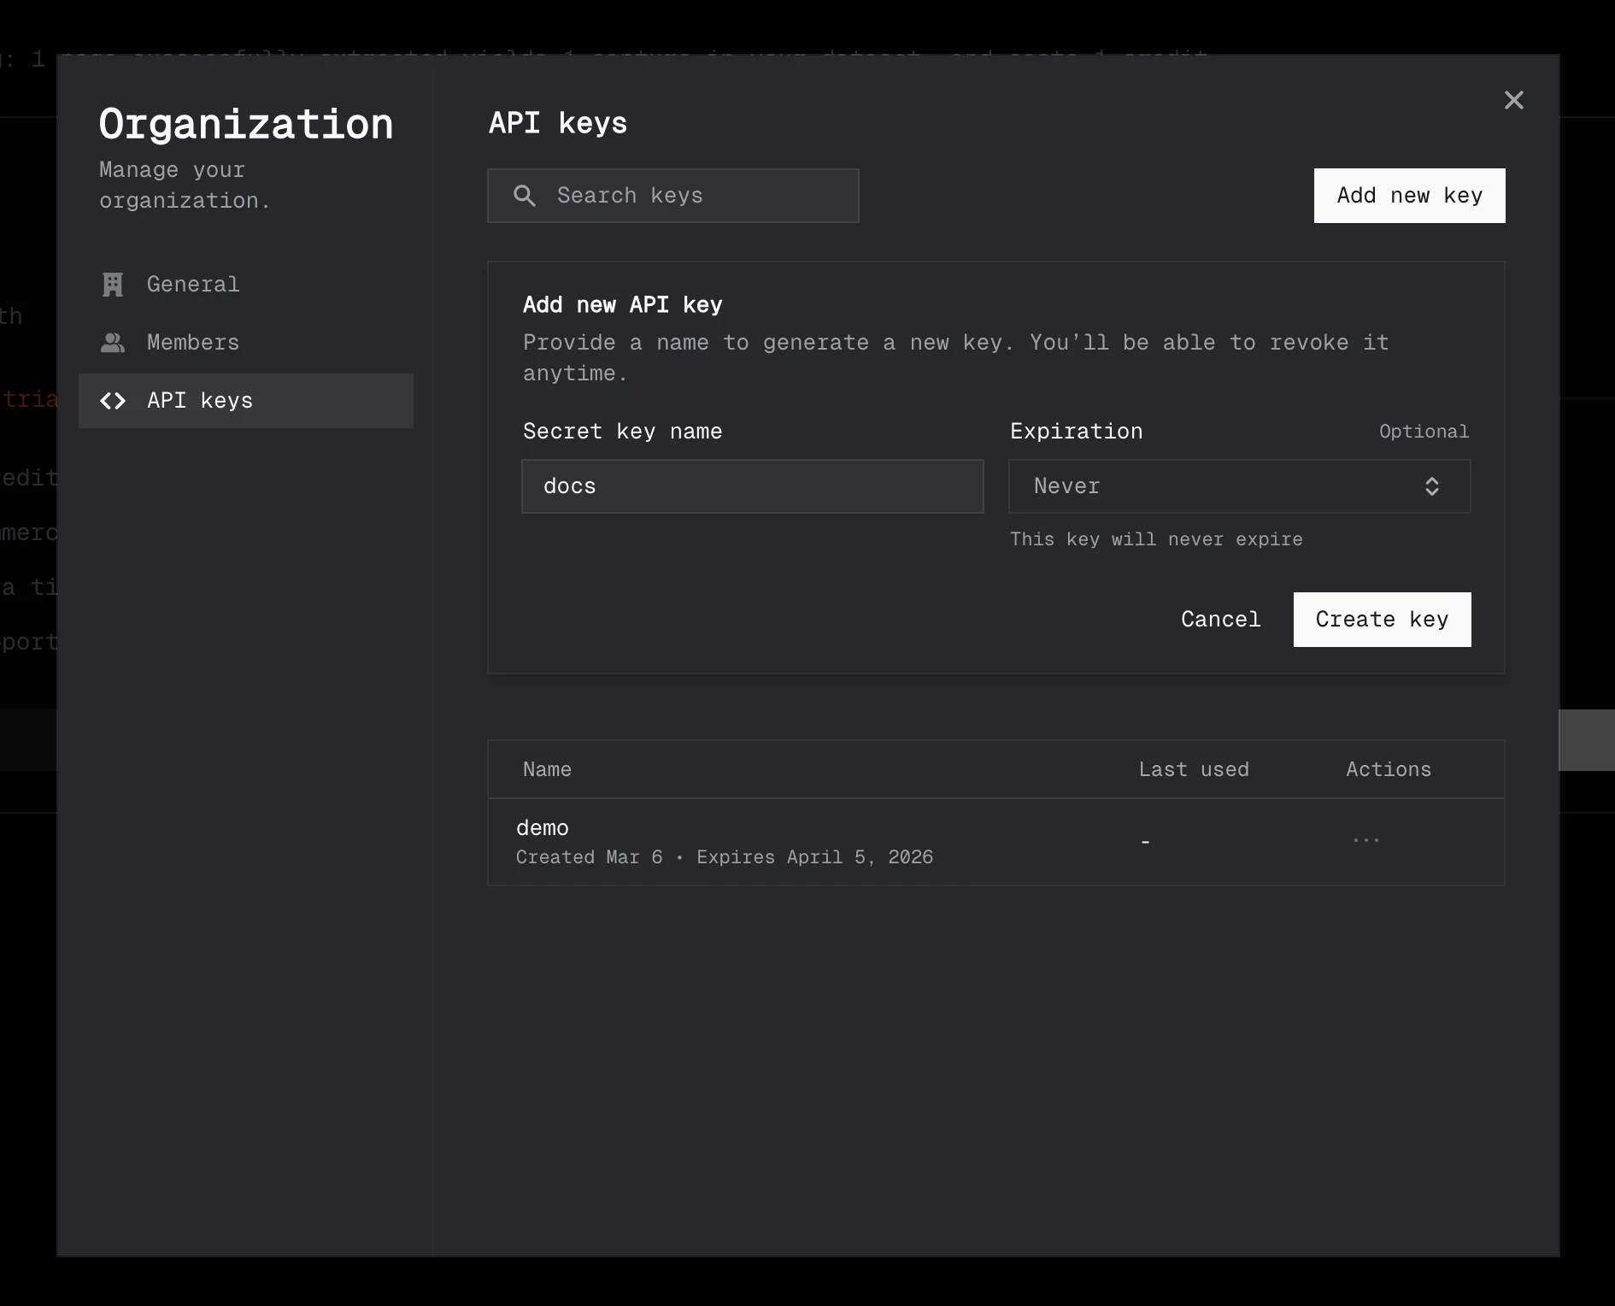Click the Secret key name field containing docs

[752, 486]
